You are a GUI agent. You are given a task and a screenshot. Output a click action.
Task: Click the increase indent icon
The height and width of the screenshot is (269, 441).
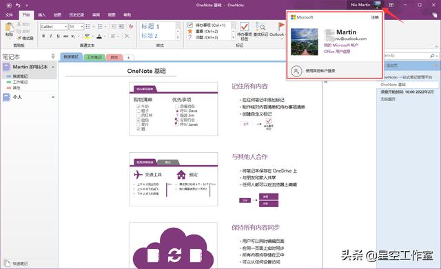tap(121, 27)
